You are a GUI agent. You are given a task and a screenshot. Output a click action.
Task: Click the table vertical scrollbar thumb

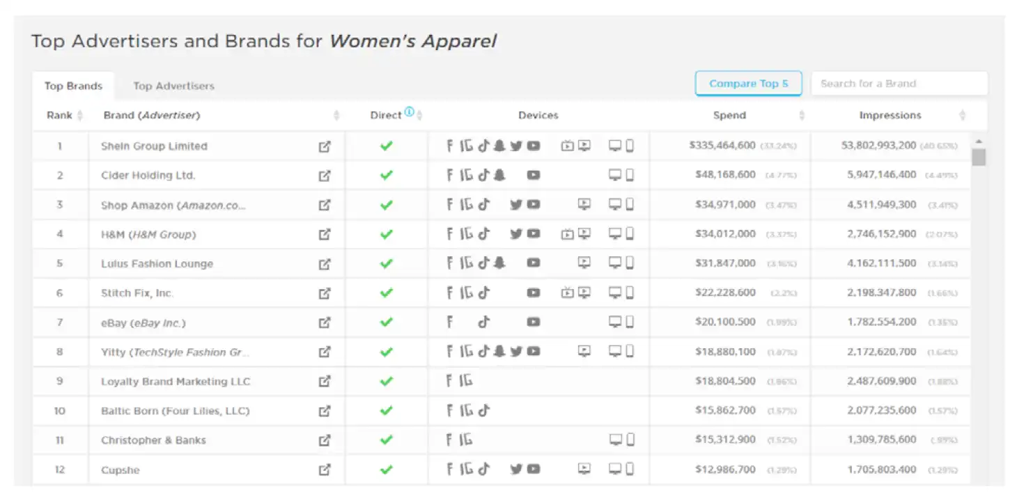tap(979, 157)
